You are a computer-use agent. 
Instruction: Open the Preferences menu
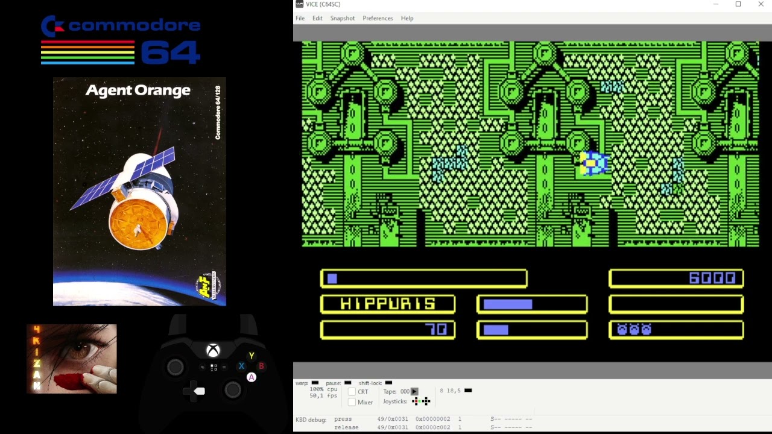(x=378, y=18)
